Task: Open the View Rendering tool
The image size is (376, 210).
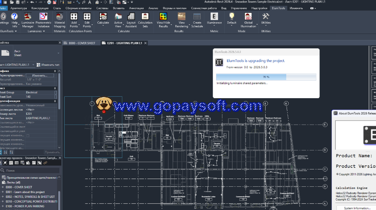Action: pos(181,20)
